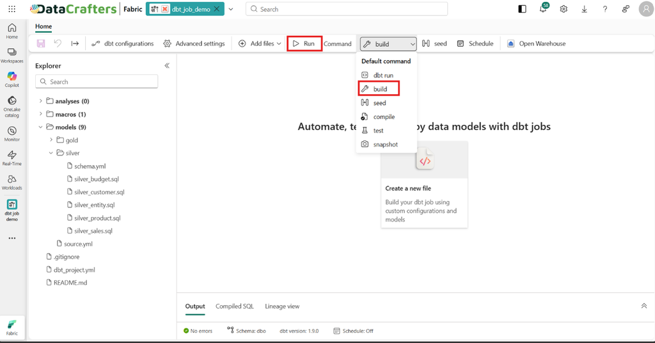Switch to the Compiled SQL tab
The image size is (655, 343).
coord(234,307)
